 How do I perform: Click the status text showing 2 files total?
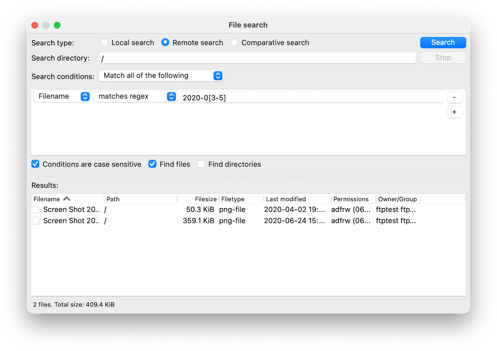point(74,305)
